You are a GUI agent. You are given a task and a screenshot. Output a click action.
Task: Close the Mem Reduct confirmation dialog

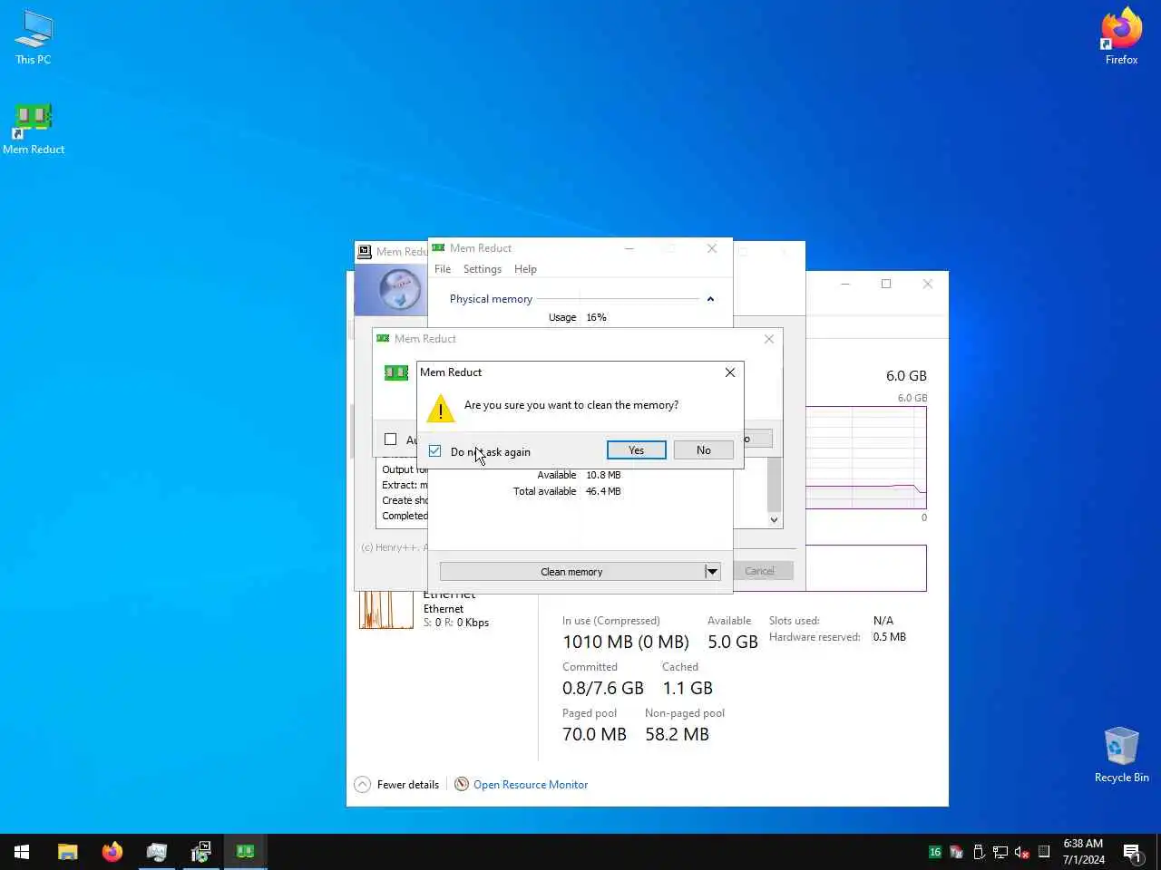point(730,372)
